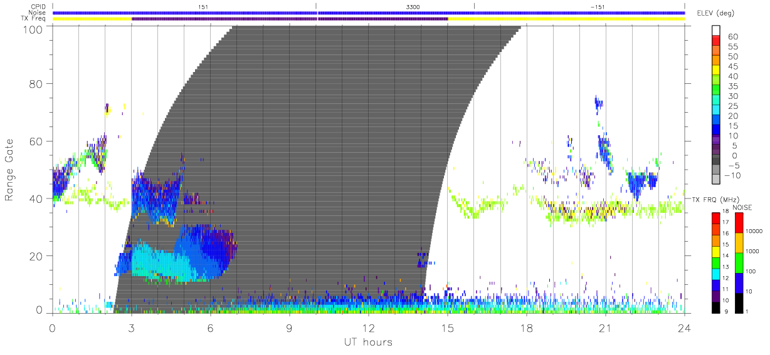Screen dimensions: 770x355
Task: Click the UT hours axis title
Action: [x=368, y=342]
